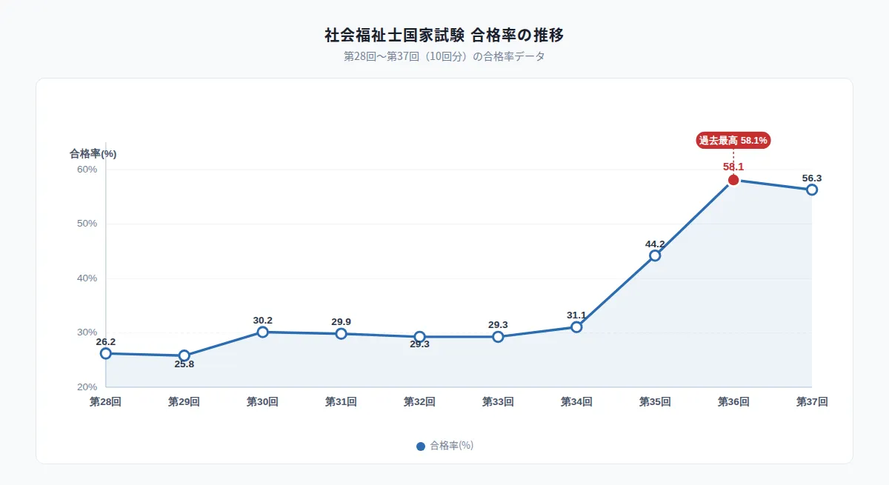
Task: Click the red 第36回 peak data point
Action: pyautogui.click(x=733, y=180)
